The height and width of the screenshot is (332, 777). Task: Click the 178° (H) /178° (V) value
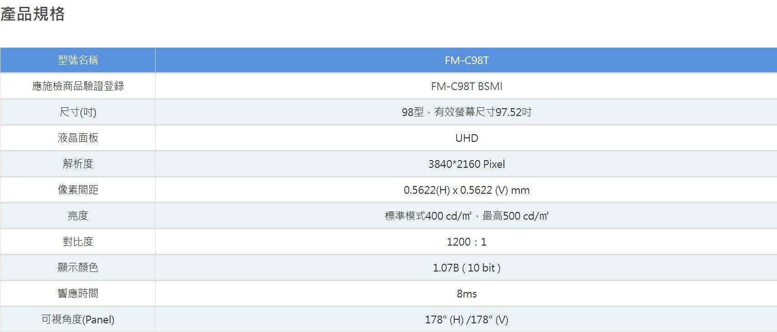[467, 320]
